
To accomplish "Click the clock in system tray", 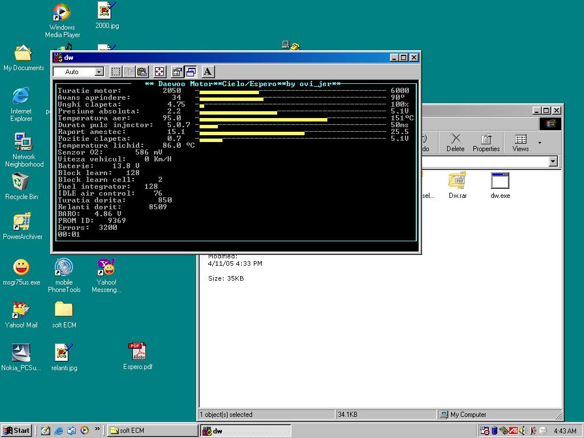I will [565, 431].
